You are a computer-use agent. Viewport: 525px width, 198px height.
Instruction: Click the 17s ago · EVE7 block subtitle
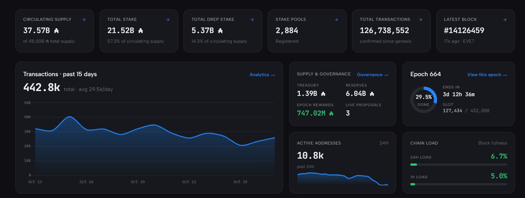tap(459, 41)
